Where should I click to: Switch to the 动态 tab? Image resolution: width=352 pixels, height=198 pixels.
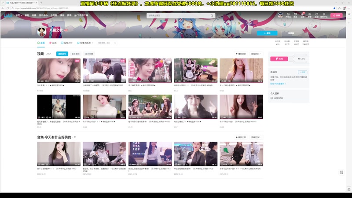(53, 43)
